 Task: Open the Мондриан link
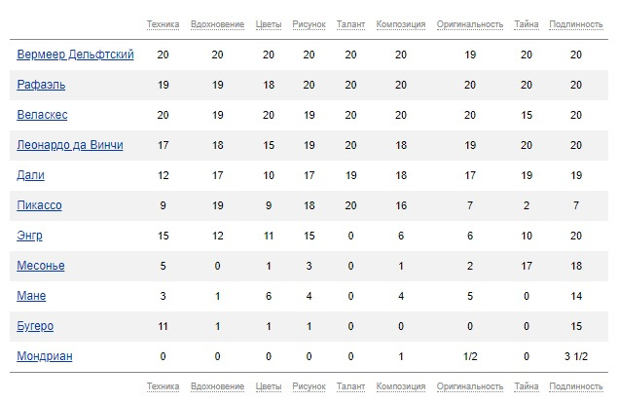click(x=45, y=356)
